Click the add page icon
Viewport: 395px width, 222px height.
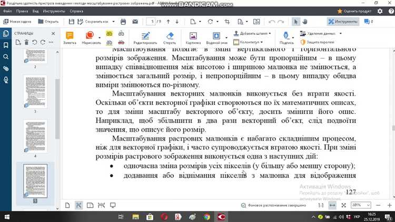(x=193, y=22)
